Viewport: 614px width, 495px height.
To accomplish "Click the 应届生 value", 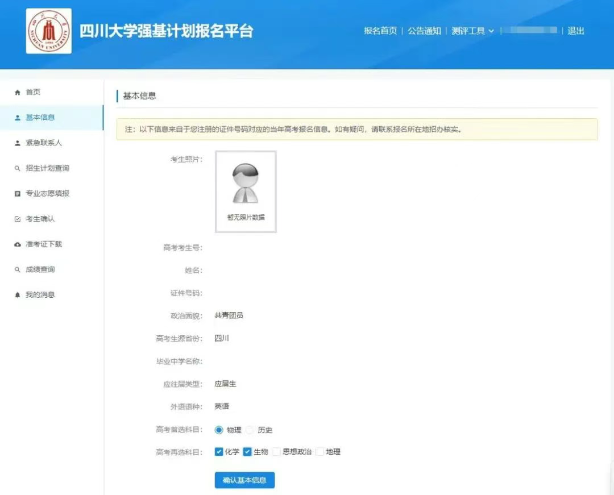I will click(225, 384).
